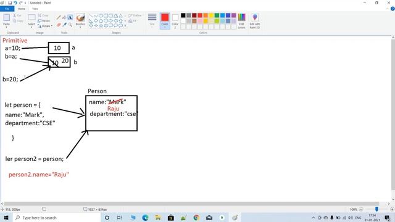
Task: Open the Rotate dropdown
Action: [45, 26]
